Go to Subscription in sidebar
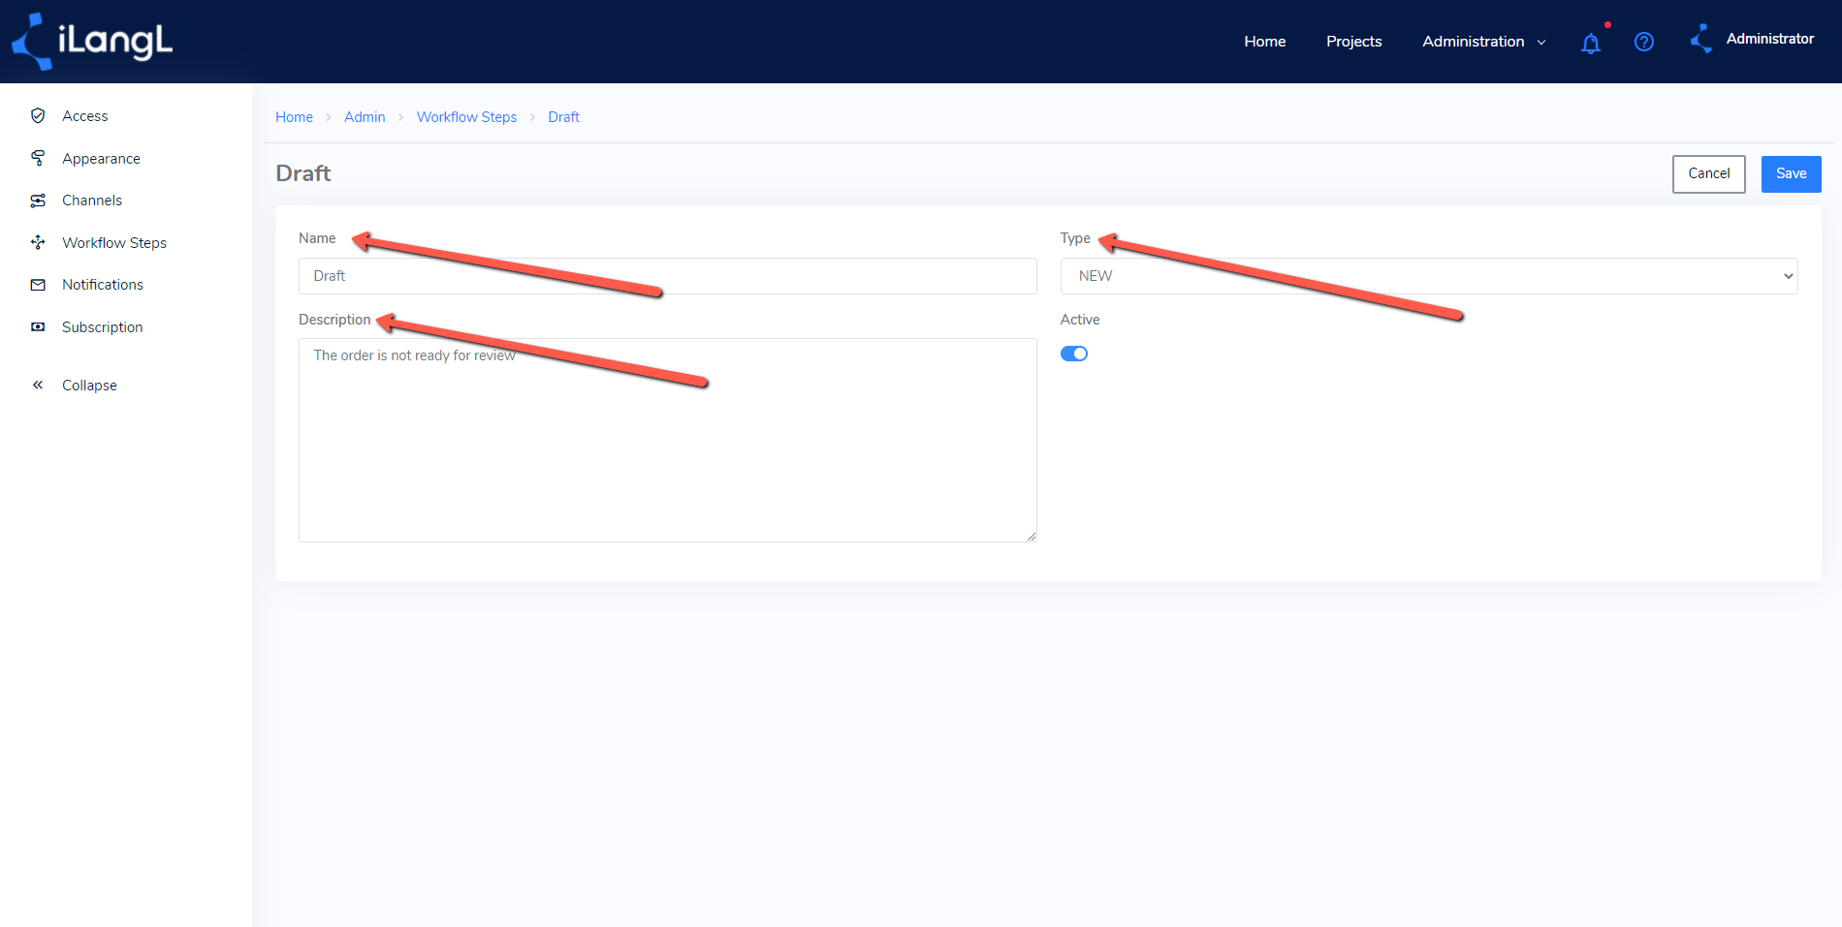This screenshot has height=927, width=1842. point(103,327)
